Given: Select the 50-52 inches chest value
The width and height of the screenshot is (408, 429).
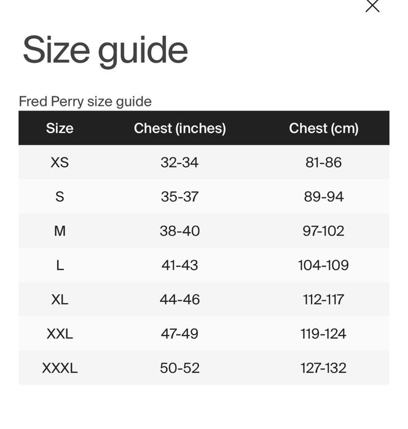Looking at the screenshot, I should click(x=180, y=368).
